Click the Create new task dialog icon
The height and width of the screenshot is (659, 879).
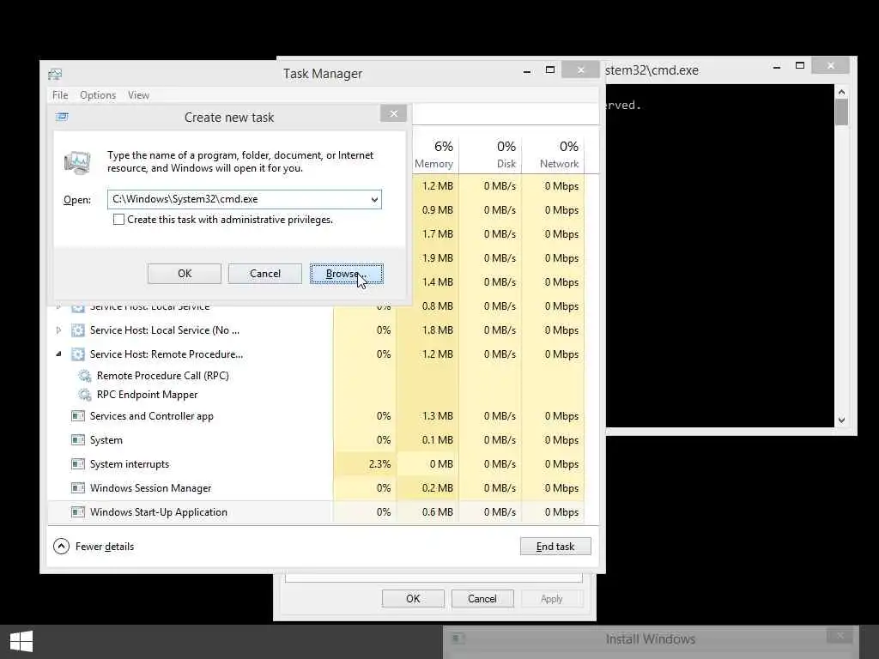[62, 117]
